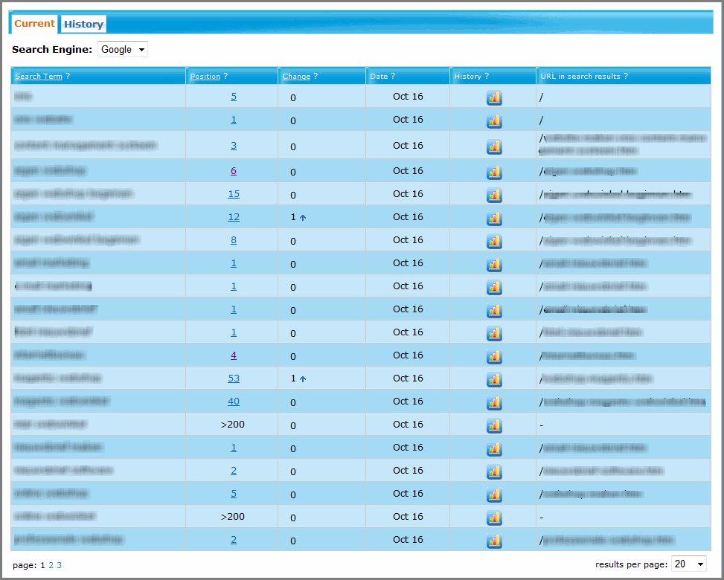The width and height of the screenshot is (724, 580).
Task: Select the Current tab
Action: coord(34,24)
